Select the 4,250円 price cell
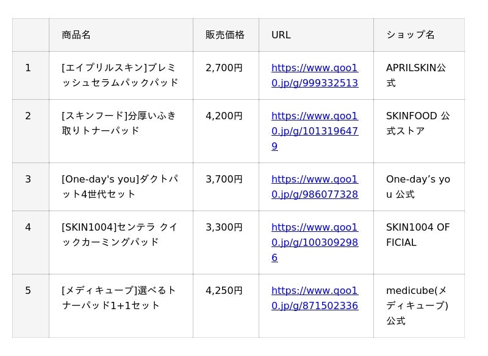Viewport: 488px width, 356px height. (224, 291)
